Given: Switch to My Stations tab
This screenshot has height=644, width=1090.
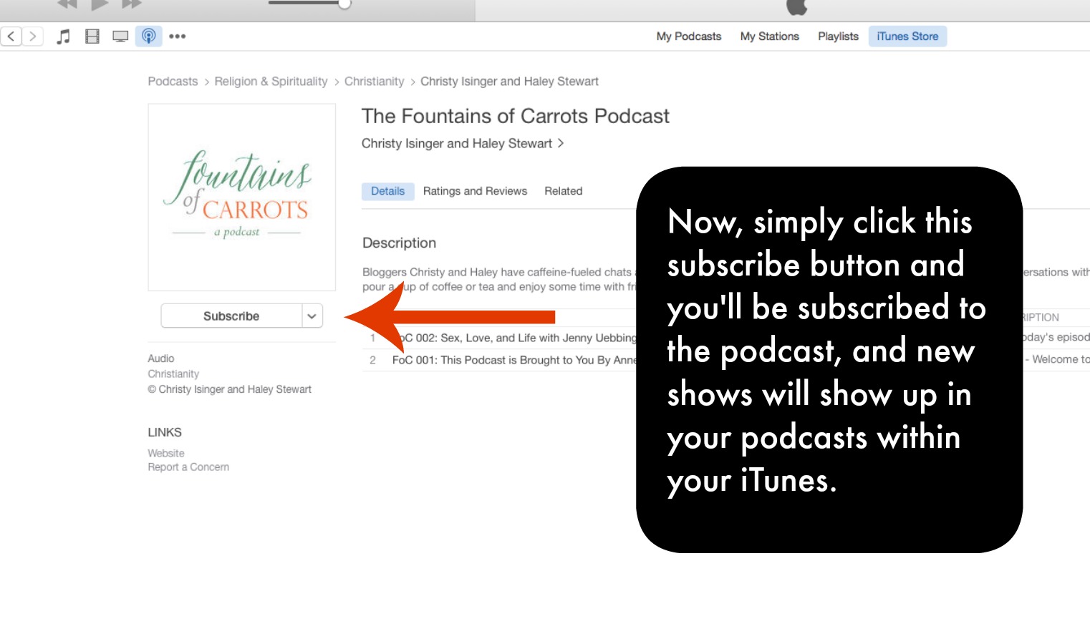Looking at the screenshot, I should (x=770, y=36).
